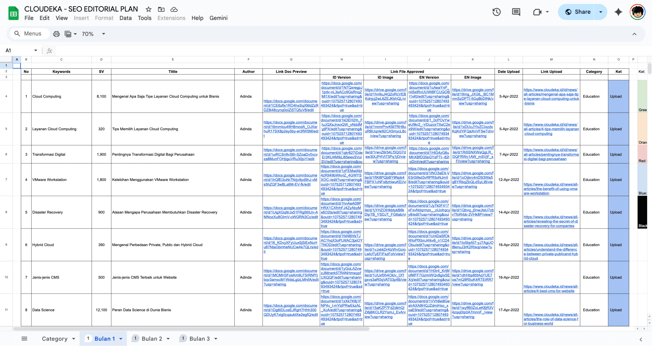The width and height of the screenshot is (652, 346).
Task: Click the Gemini sparkle icon
Action: coord(618,12)
